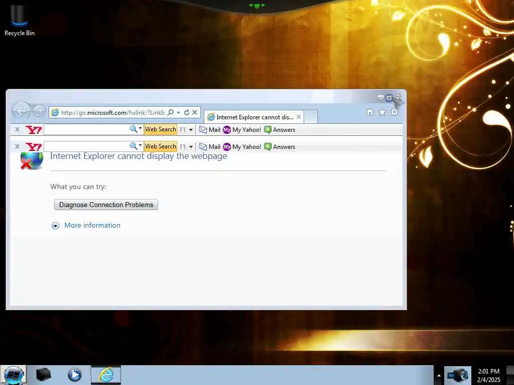514x385 pixels.
Task: Maximize the Internet Explorer window
Action: pos(389,98)
